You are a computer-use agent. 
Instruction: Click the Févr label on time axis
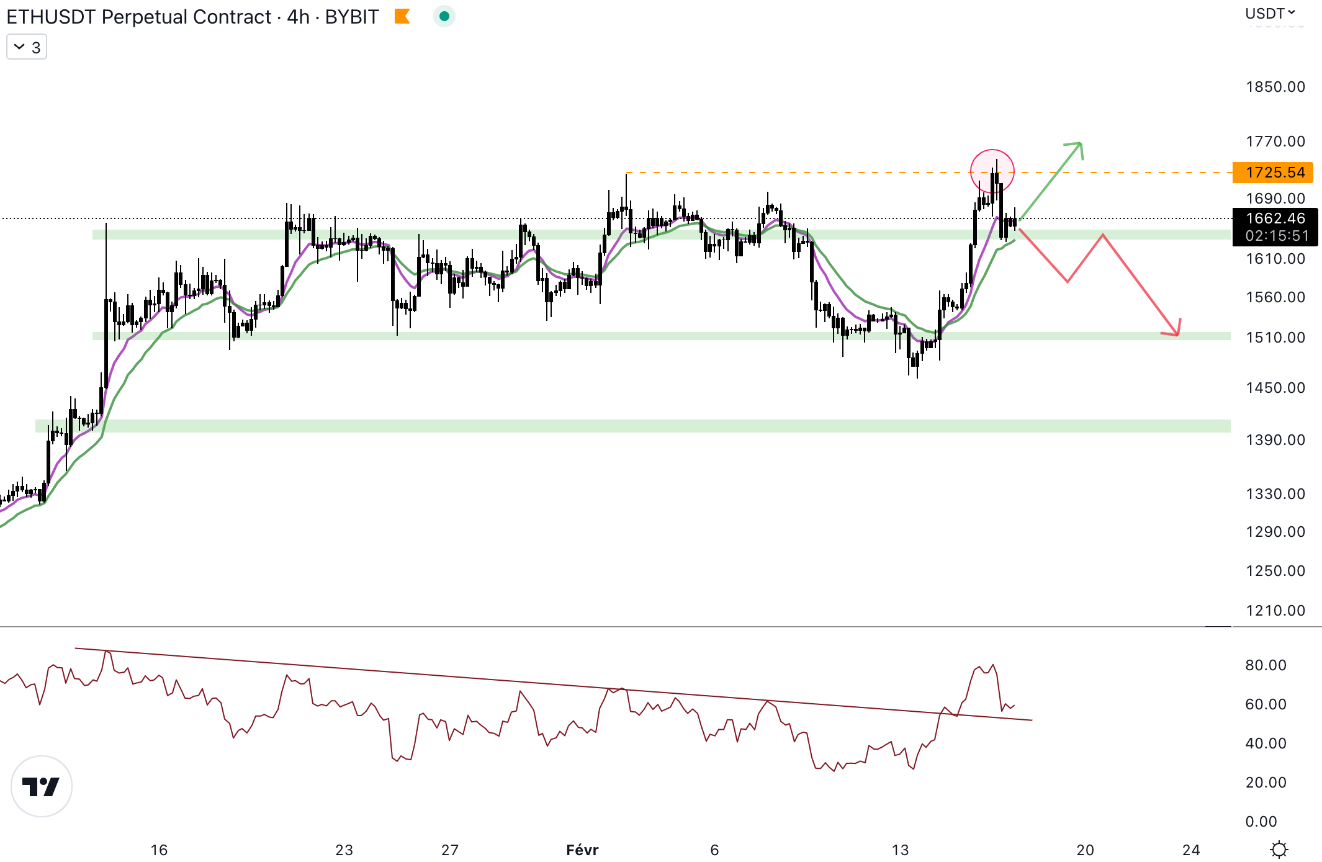[x=582, y=850]
